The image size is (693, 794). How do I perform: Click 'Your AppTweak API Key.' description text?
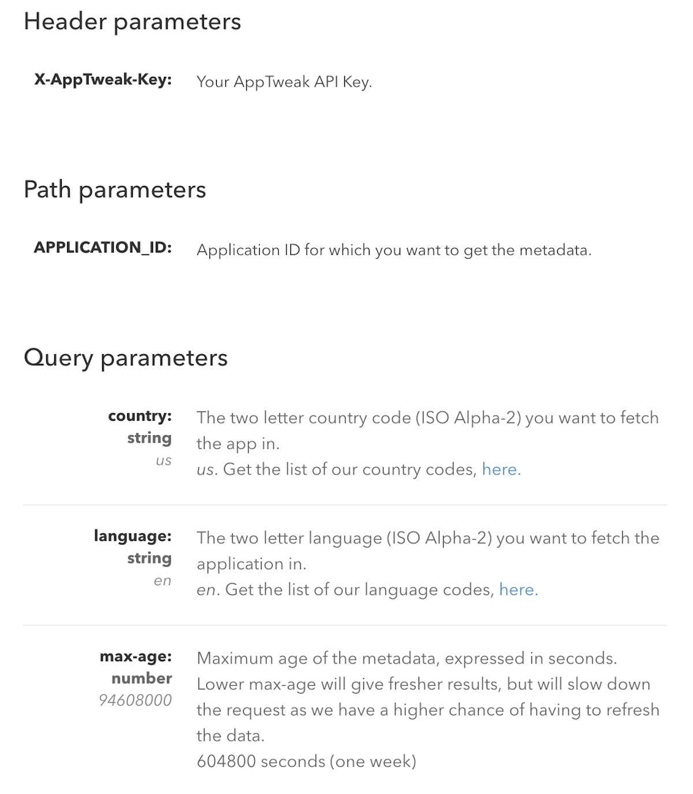[x=284, y=81]
